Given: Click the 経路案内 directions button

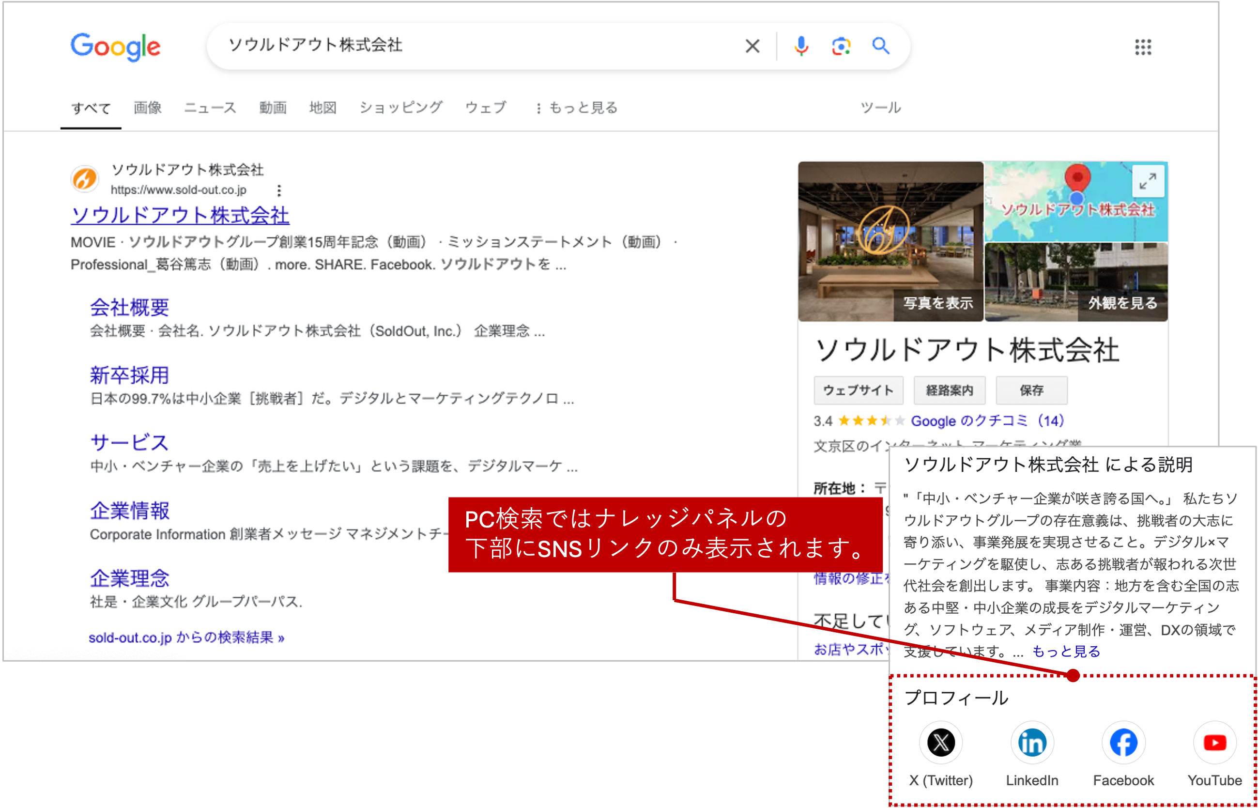Looking at the screenshot, I should (x=949, y=390).
